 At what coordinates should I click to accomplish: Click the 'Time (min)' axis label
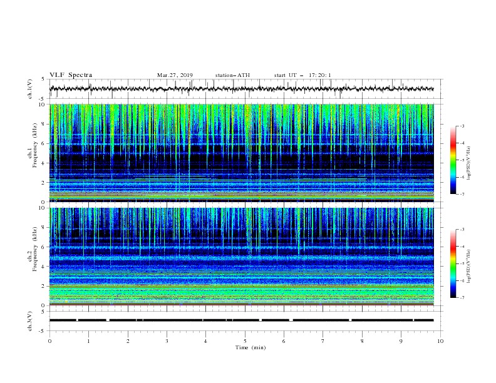point(251,347)
